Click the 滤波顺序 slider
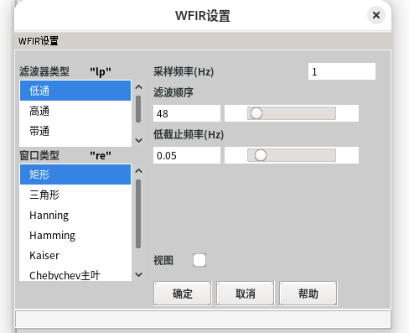This screenshot has width=409, height=333. pos(292,113)
